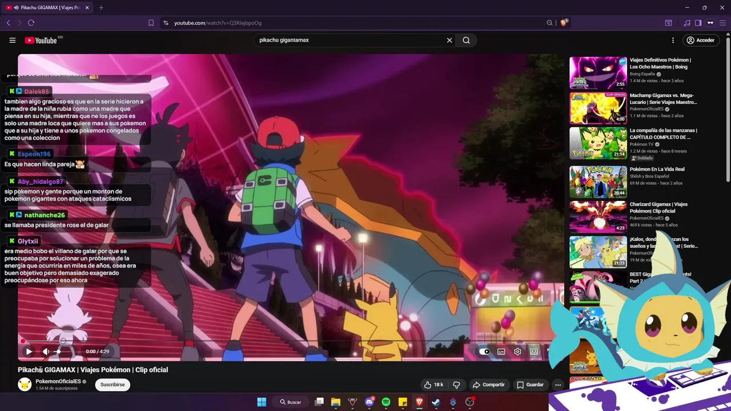Go forward in browser history
Viewport: 731px width, 411px height.
click(x=19, y=23)
